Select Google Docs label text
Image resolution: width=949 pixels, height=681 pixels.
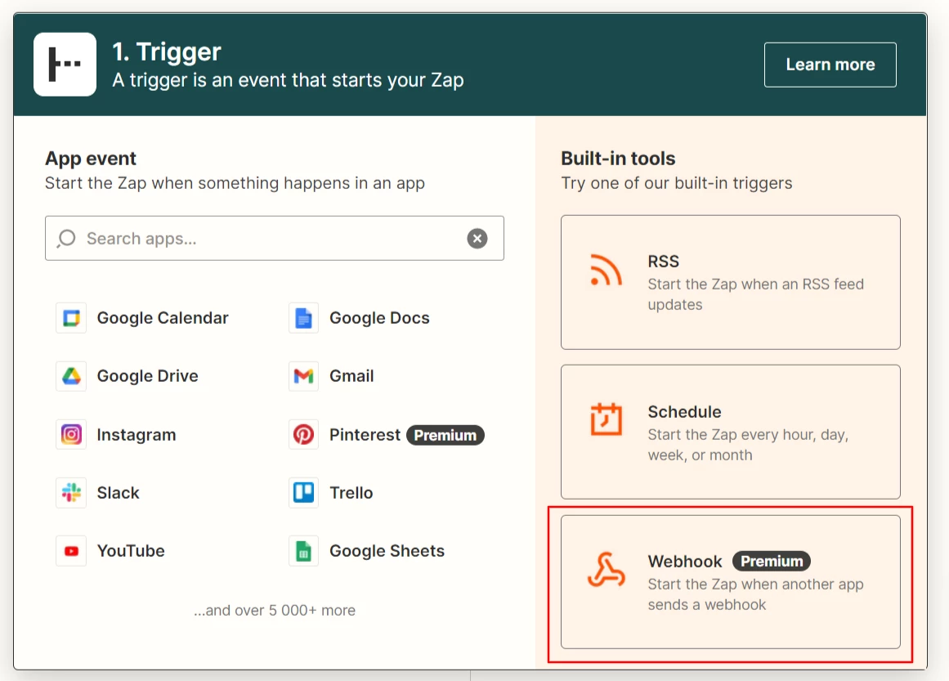379,318
